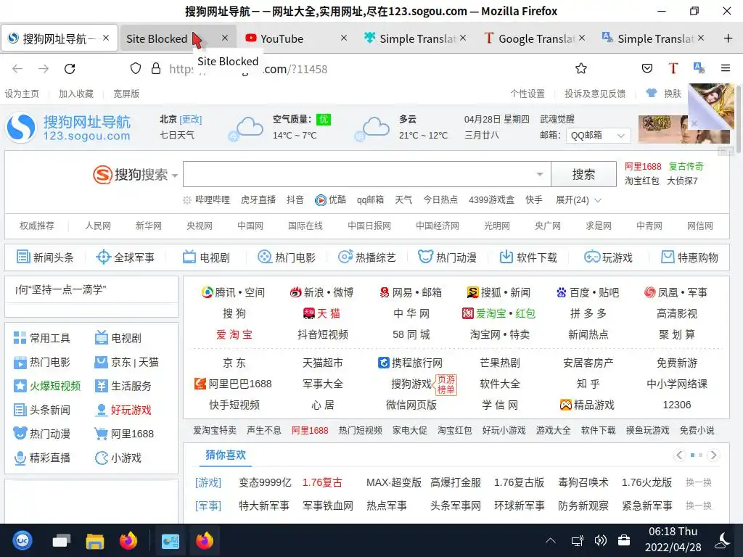743x557 pixels.
Task: Show previous 猜你喜欢 page
Action: click(x=679, y=455)
